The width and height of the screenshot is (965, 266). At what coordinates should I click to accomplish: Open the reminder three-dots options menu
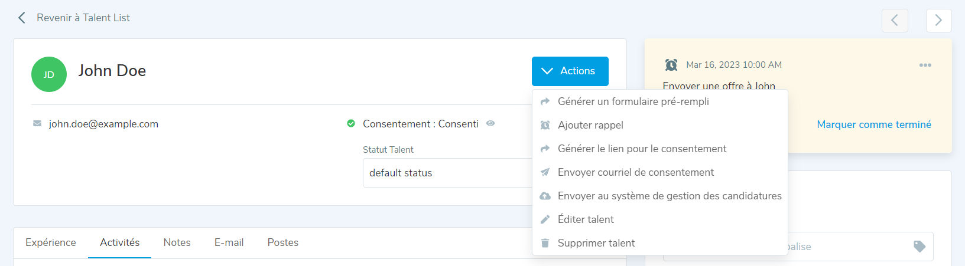click(x=925, y=65)
